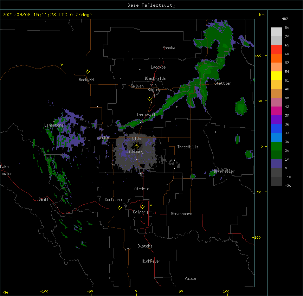Select the Didsbury label on the map
The width and height of the screenshot is (303, 296).
[135, 152]
